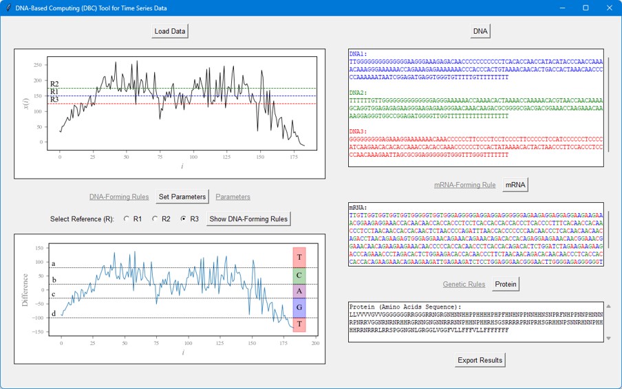Click inside the protein sequence text box
Screen dimensions: 622x389
476,322
